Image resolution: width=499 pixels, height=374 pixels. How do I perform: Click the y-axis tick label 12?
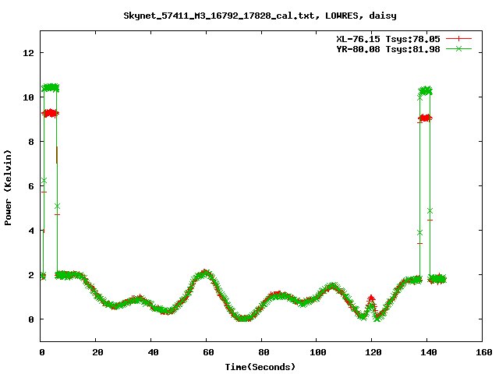point(28,53)
